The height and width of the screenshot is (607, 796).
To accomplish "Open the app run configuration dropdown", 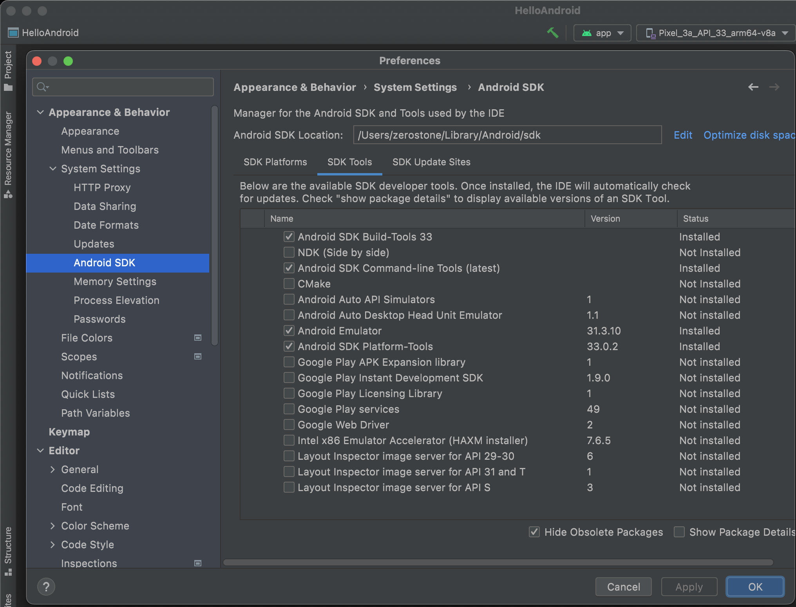I will pos(602,33).
